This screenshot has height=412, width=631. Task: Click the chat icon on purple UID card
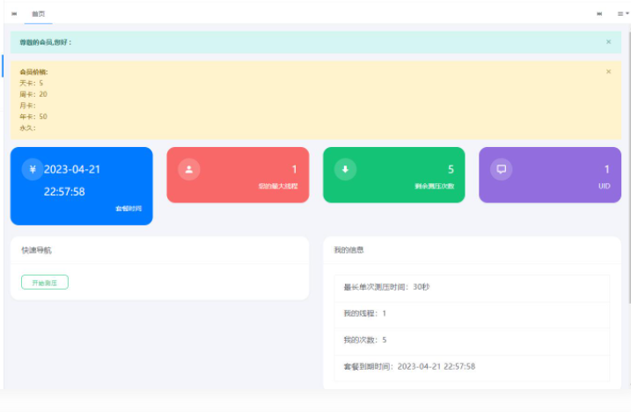[501, 170]
